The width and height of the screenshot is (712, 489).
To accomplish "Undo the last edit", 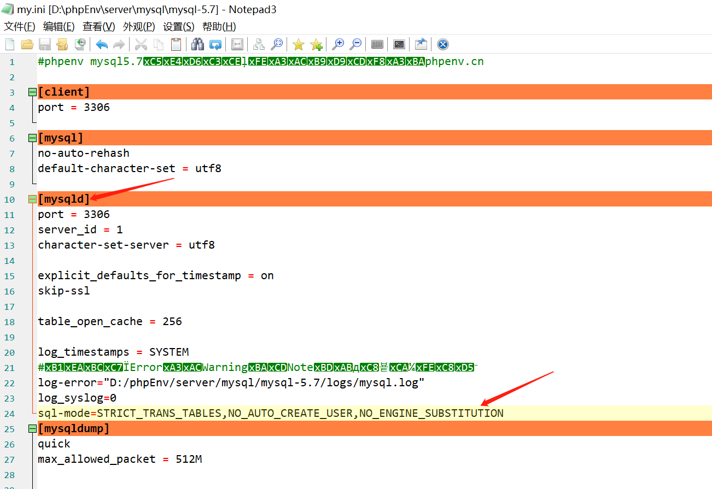I will (x=101, y=44).
